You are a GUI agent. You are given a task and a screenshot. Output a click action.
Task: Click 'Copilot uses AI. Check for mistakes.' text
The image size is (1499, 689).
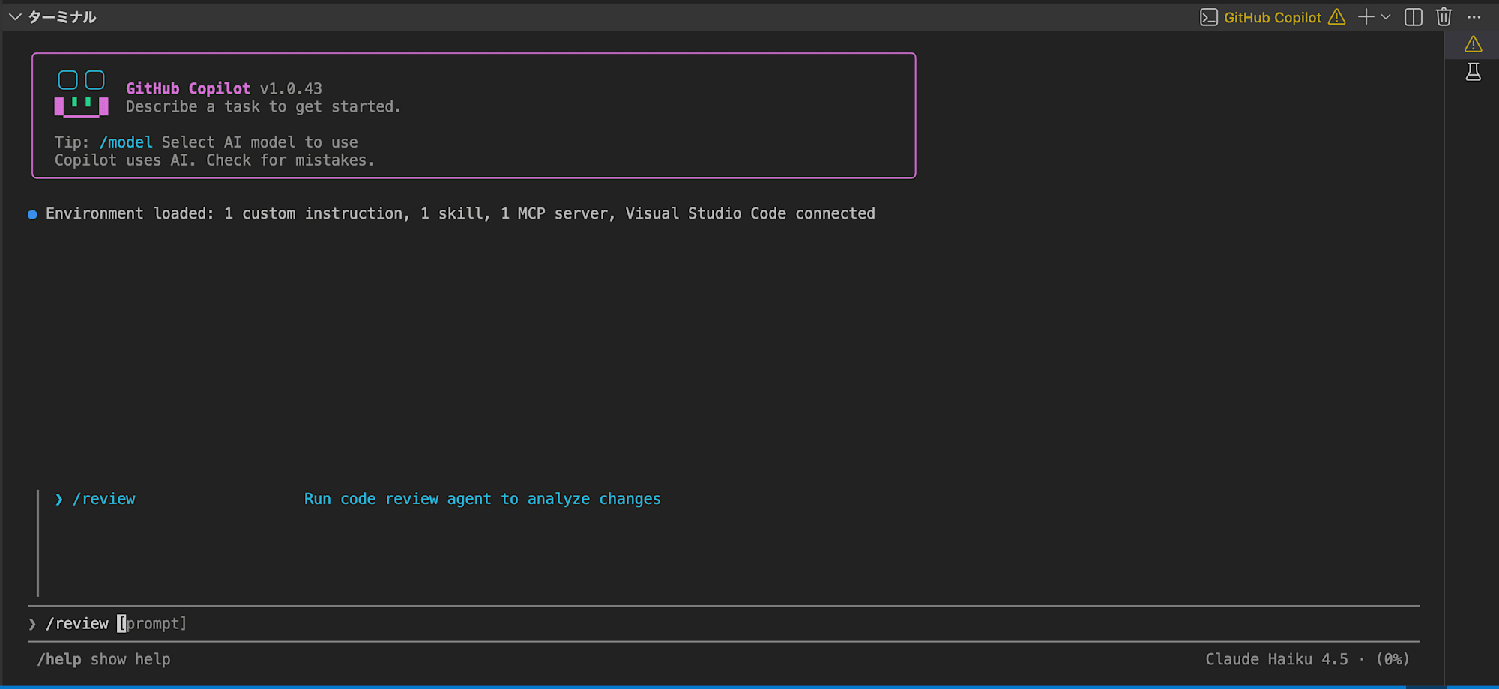[214, 160]
